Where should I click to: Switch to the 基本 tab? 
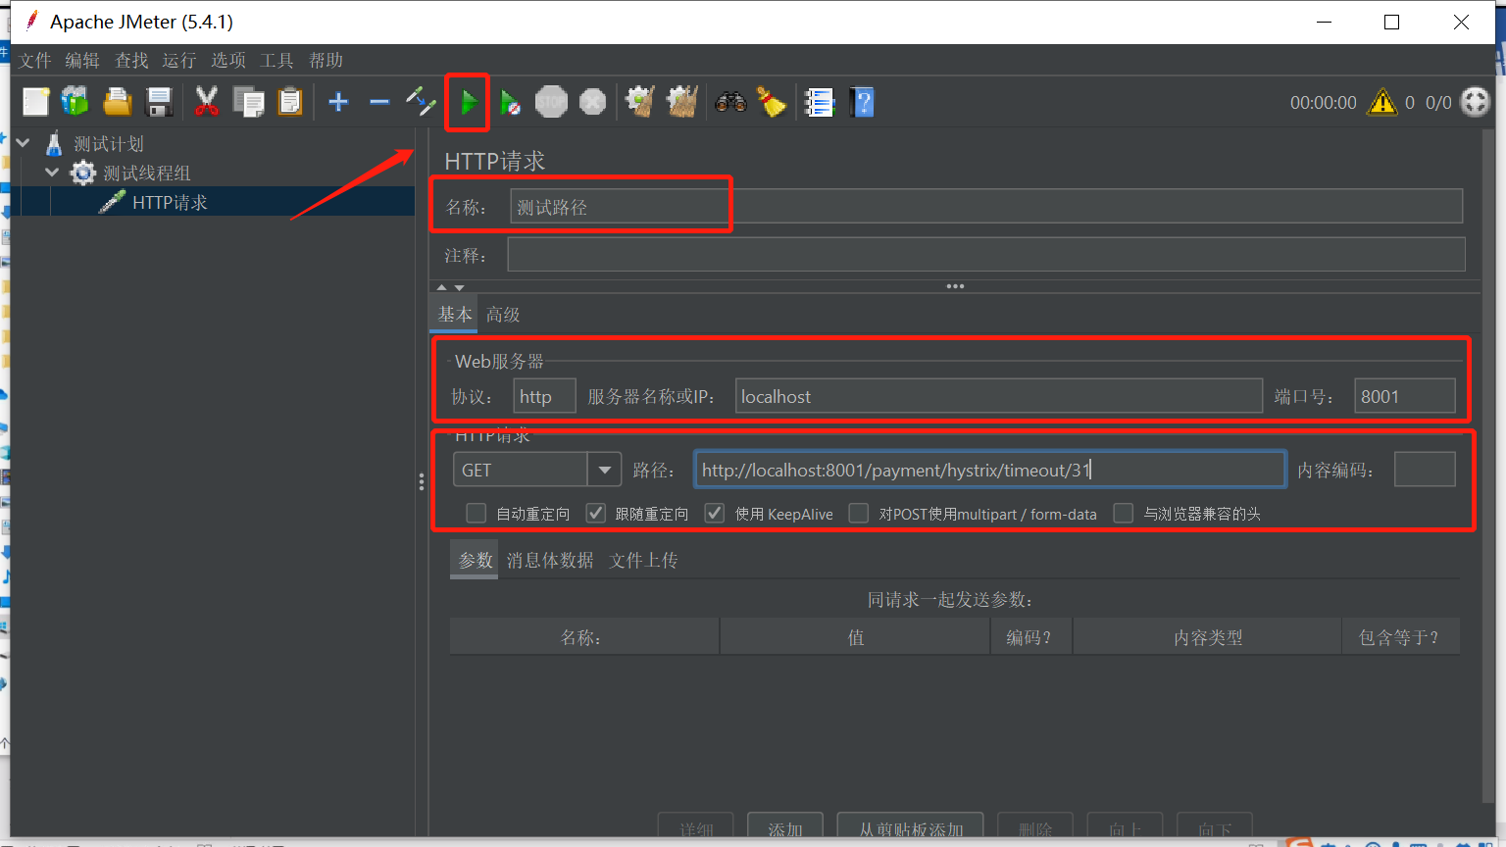pos(455,315)
